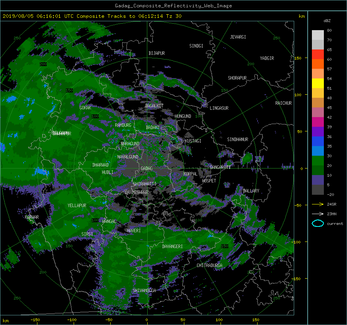This screenshot has width=347, height=325.
Task: Select the yellow 54 dBZ color swatch
Action: 318,83
